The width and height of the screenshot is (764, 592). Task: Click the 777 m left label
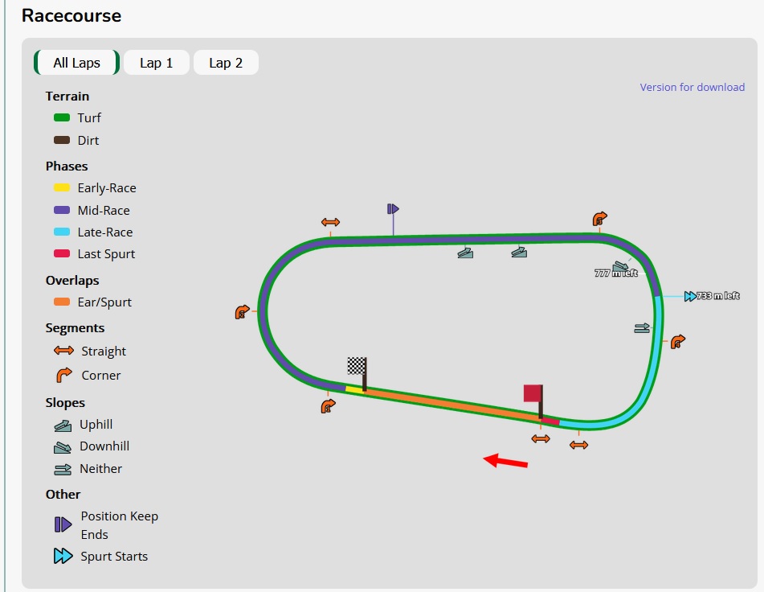click(616, 273)
